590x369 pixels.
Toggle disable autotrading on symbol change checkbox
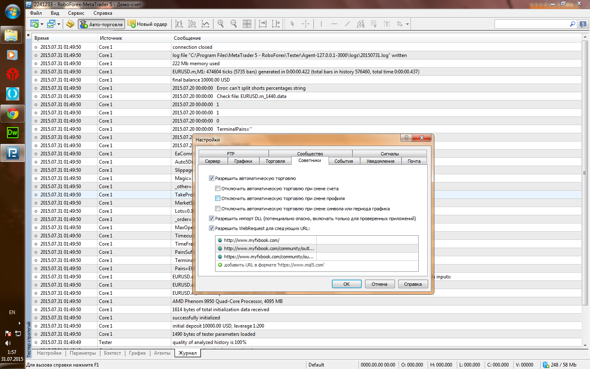[218, 209]
